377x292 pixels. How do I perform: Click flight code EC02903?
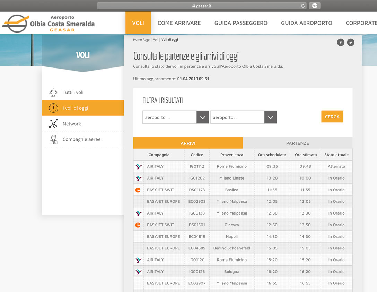[x=197, y=201]
